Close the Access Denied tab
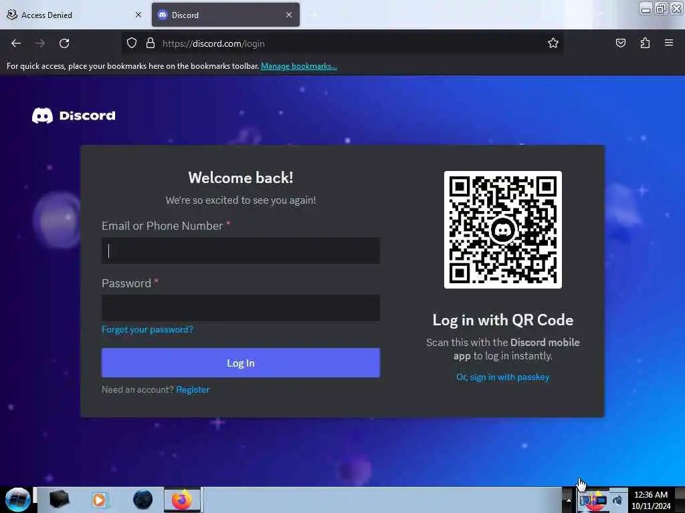This screenshot has width=685, height=513. click(x=138, y=15)
